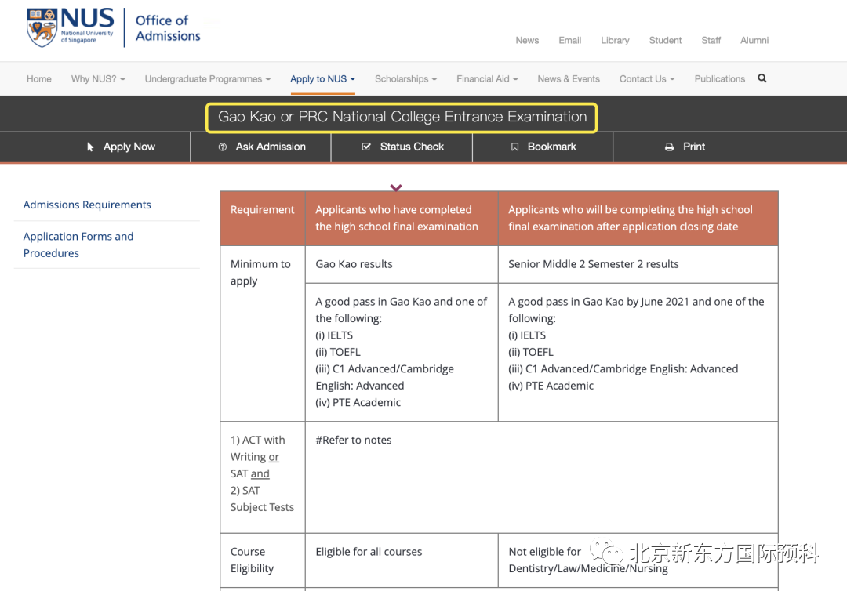
Task: Open the Apply to NUS menu
Action: (322, 79)
